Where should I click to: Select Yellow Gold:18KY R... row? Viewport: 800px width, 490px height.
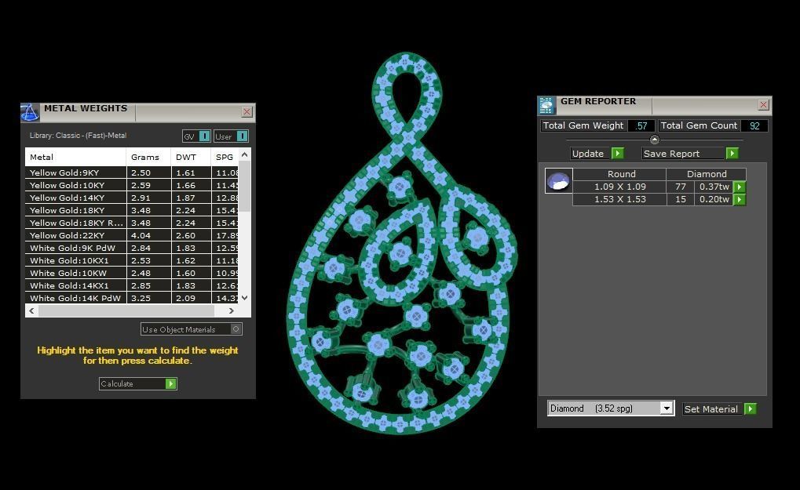[132, 223]
